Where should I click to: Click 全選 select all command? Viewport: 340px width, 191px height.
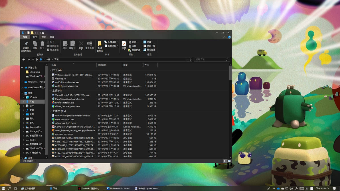coord(147,42)
